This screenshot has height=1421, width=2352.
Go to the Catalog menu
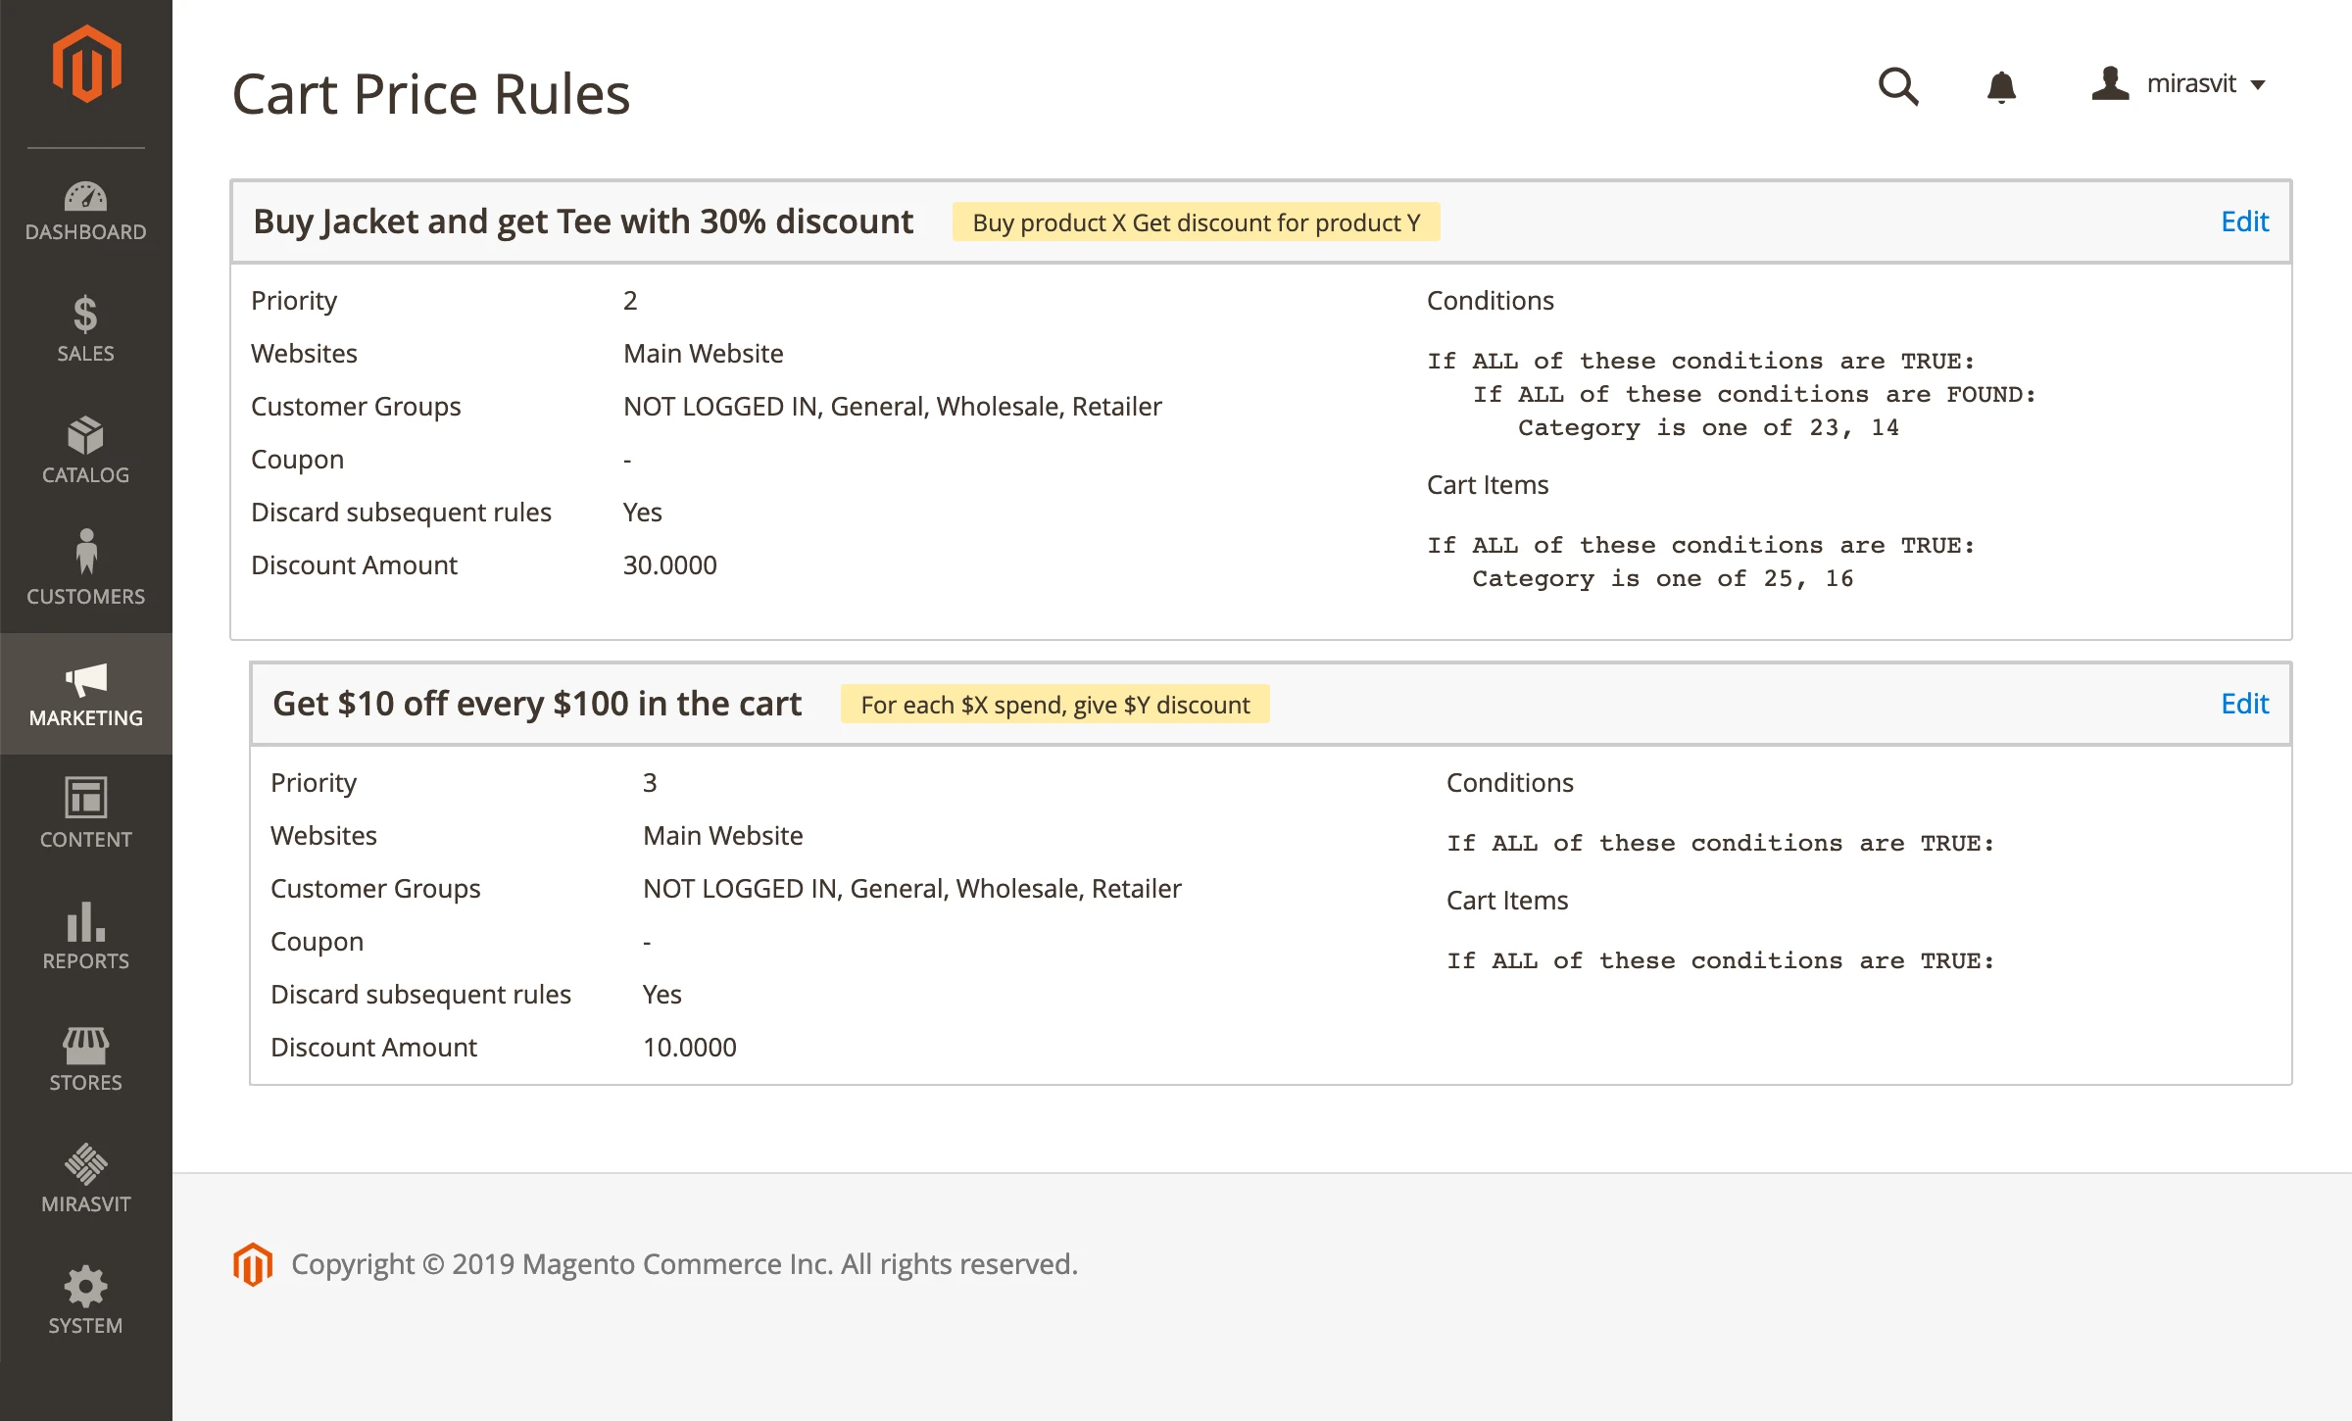[86, 451]
